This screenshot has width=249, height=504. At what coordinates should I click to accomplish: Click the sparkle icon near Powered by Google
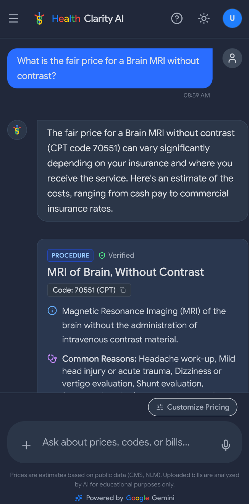78,498
